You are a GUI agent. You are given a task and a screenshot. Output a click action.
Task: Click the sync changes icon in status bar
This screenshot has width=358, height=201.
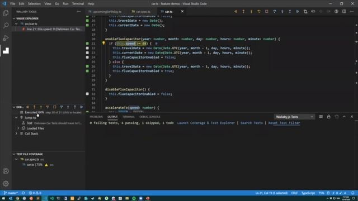pos(23,193)
